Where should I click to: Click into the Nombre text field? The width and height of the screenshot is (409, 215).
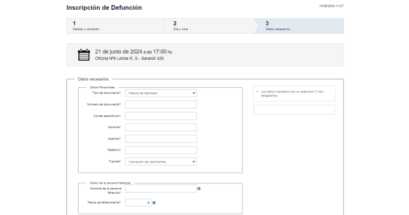[x=161, y=127]
